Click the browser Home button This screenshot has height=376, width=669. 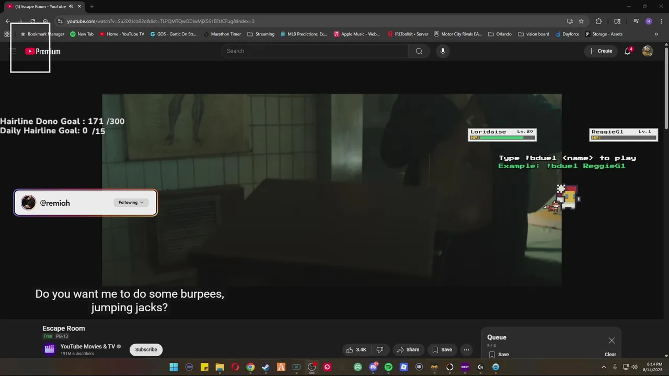pos(45,21)
